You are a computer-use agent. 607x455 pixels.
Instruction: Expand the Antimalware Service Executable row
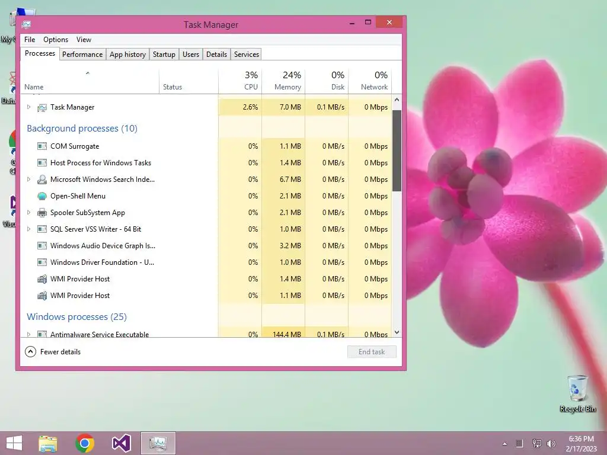[28, 334]
